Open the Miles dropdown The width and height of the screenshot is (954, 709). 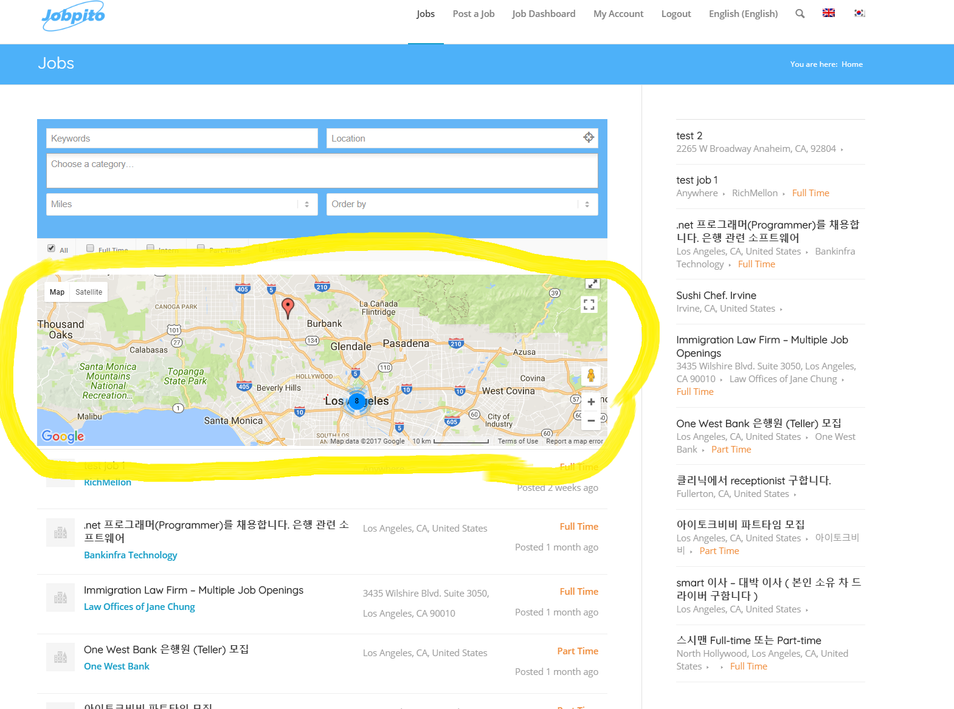point(182,204)
